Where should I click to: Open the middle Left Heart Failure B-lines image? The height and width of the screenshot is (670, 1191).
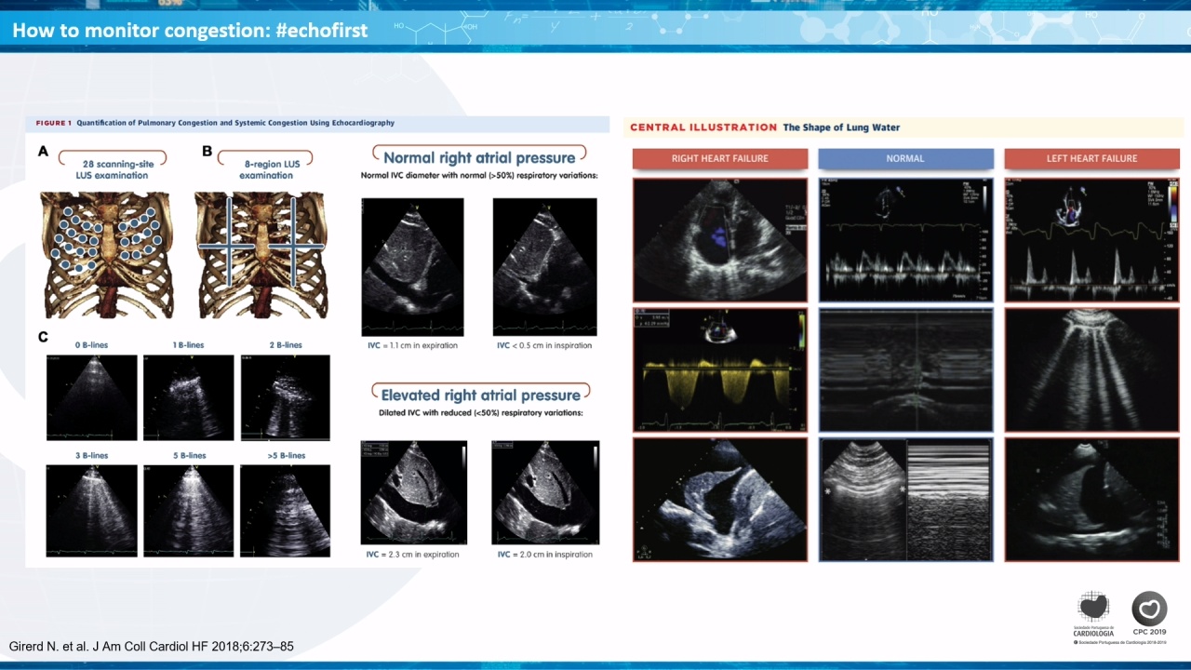[x=1091, y=369]
